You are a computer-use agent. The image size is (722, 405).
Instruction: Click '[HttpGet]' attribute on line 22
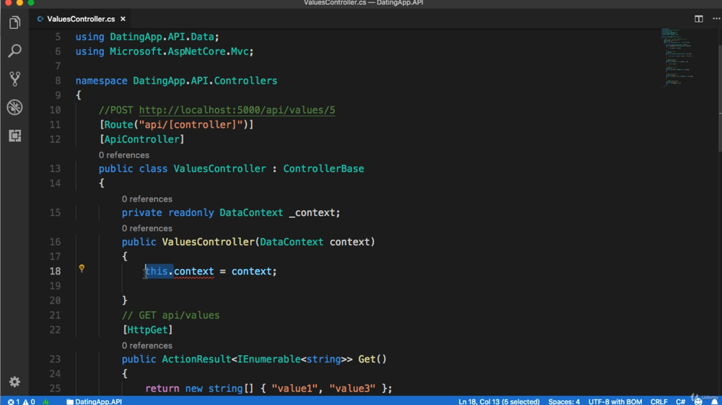pyautogui.click(x=147, y=330)
